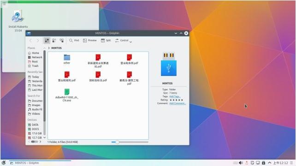This screenshot has height=166, width=296.
Task: Open the Find search bar
Action: click(x=74, y=41)
